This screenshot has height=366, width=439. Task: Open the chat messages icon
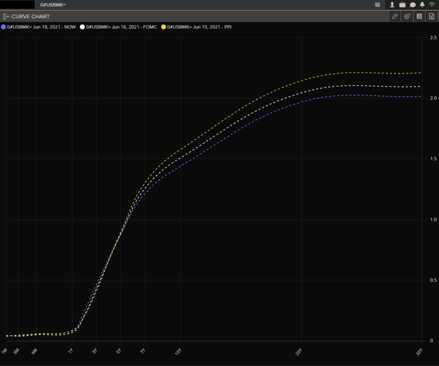[413, 5]
